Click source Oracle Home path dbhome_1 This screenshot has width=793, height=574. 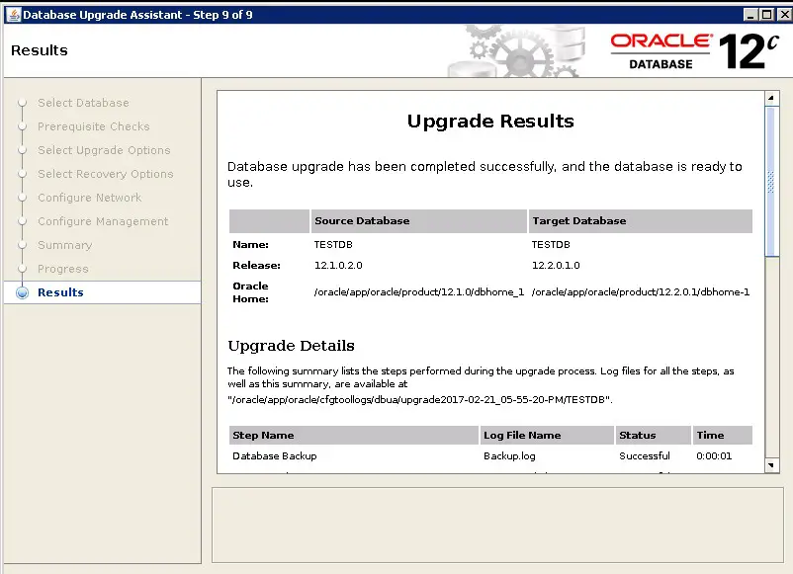pyautogui.click(x=419, y=292)
